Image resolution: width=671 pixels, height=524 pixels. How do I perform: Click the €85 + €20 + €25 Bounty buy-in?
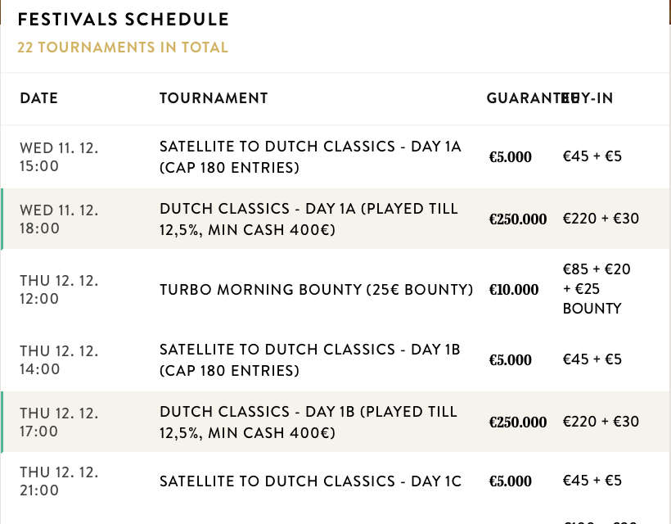pos(597,289)
